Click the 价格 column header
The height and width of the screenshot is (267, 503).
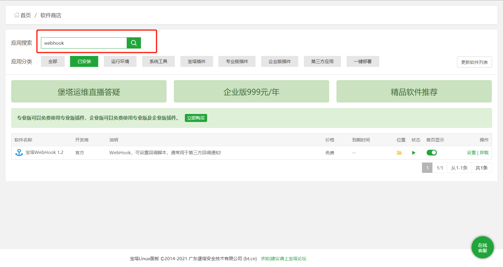[330, 140]
